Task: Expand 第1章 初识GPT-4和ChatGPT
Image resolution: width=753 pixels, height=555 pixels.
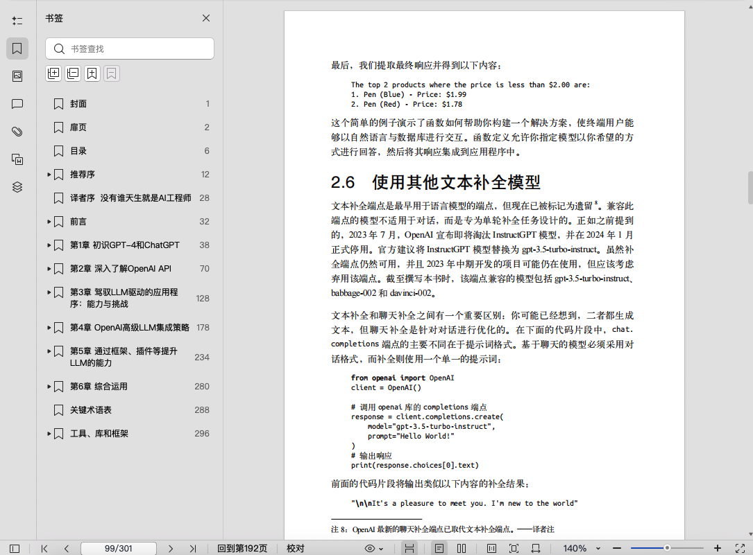Action: click(49, 245)
